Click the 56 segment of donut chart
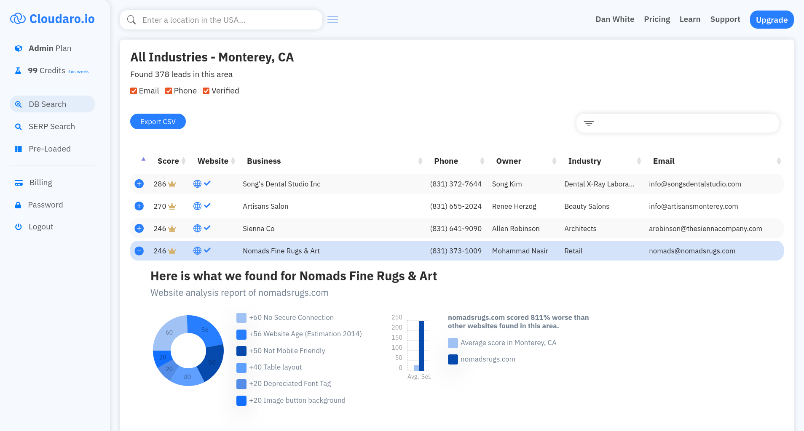This screenshot has height=431, width=804. (x=206, y=330)
